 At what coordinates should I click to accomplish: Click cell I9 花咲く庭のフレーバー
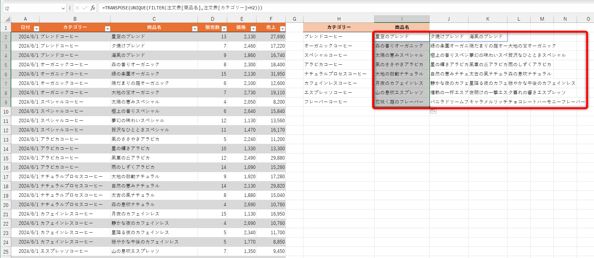click(x=402, y=102)
